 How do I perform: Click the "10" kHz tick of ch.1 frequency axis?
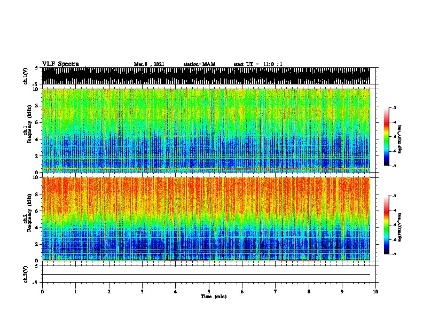coord(36,89)
